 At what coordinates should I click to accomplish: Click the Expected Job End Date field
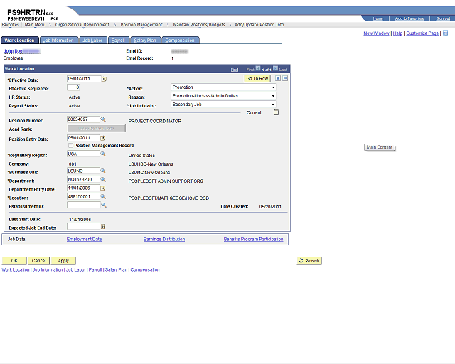click(x=83, y=226)
